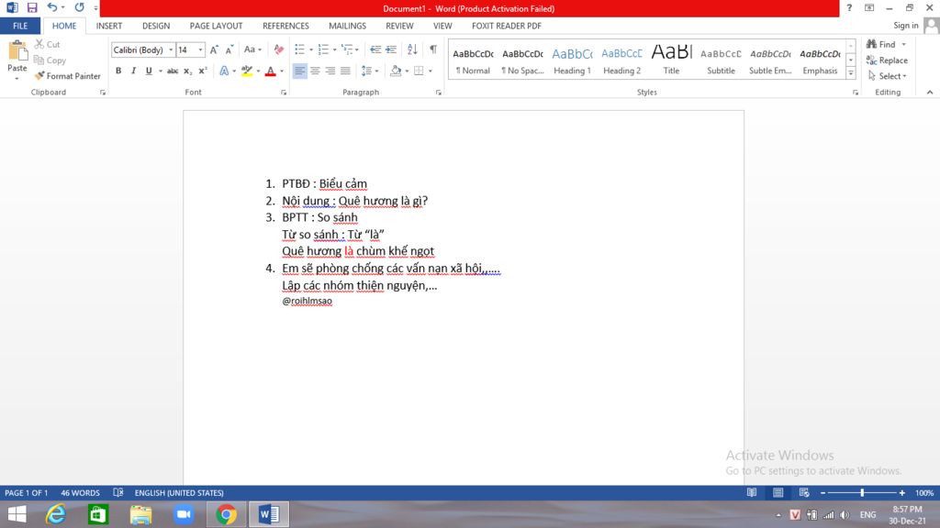Click the Sign in link
Image resolution: width=940 pixels, height=528 pixels.
905,26
